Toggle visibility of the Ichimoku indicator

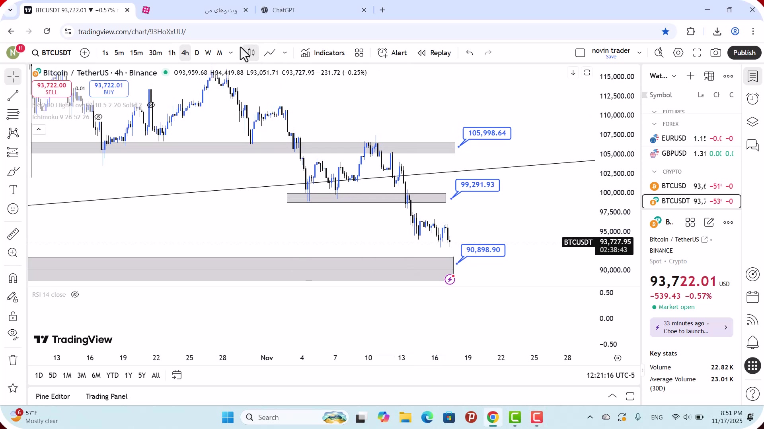coord(98,117)
